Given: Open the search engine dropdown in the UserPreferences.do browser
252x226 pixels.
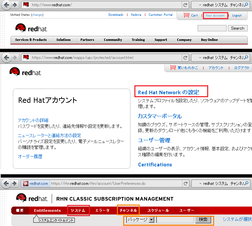Looking at the screenshot, I should (x=200, y=184).
